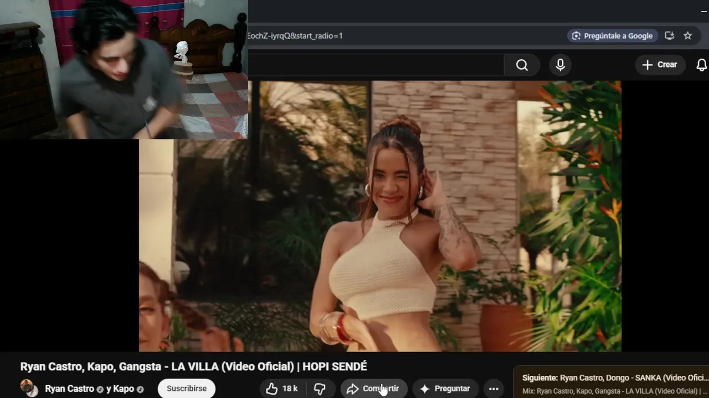Click the Suscribirse button
Screen dimensions: 709x398
pos(187,389)
